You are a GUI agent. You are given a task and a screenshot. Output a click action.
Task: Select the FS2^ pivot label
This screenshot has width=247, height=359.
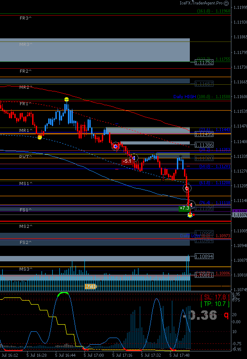[25, 242]
